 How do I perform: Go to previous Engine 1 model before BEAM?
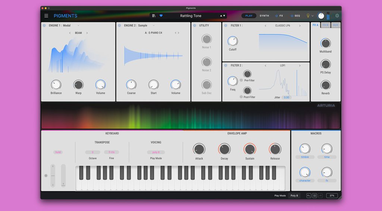(70, 33)
